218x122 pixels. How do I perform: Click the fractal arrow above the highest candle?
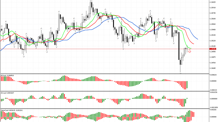(91, 1)
